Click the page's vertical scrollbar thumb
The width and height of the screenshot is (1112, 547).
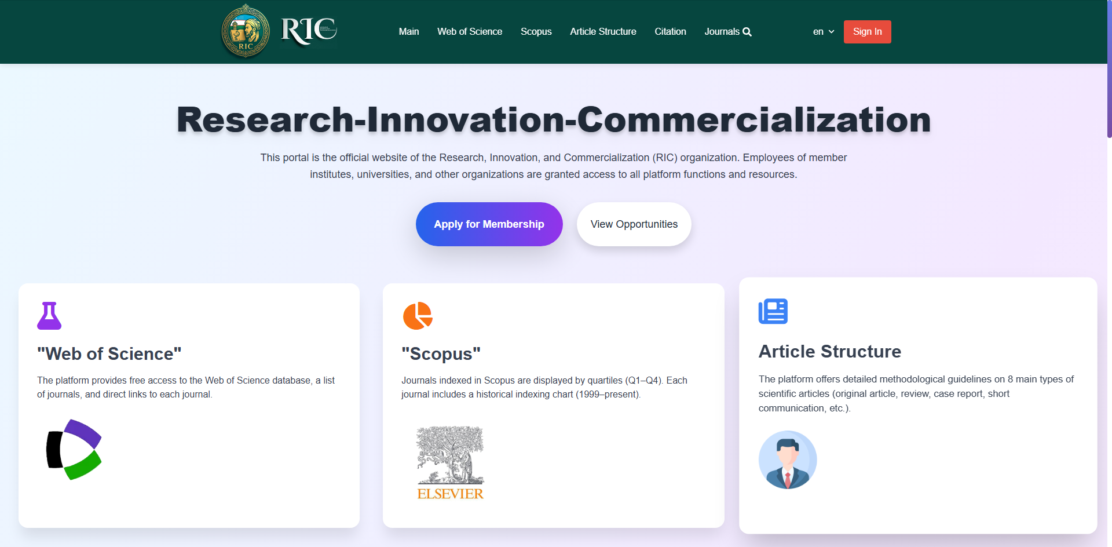pyautogui.click(x=1109, y=70)
